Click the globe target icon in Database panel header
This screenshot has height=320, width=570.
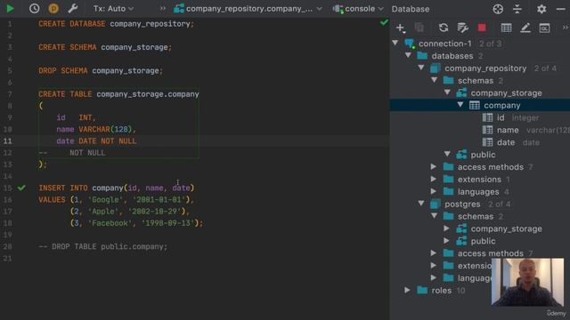(498, 9)
